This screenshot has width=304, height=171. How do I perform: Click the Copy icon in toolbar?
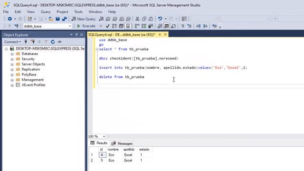(x=144, y=19)
